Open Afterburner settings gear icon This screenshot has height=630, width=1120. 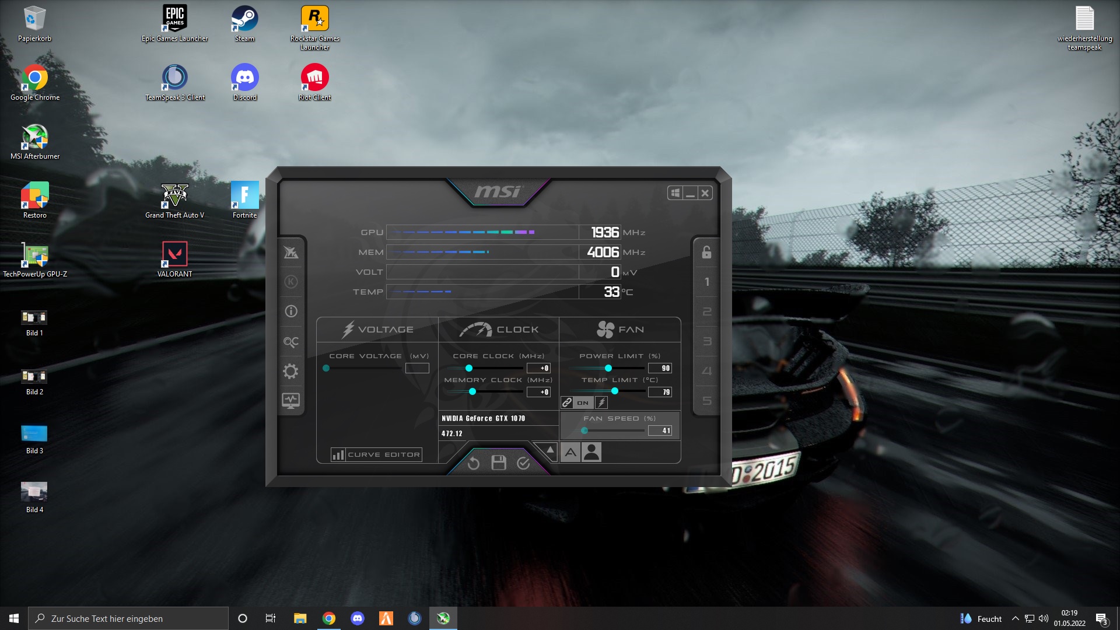click(x=290, y=372)
